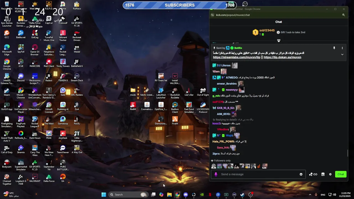The image size is (354, 199).
Task: Open the TeamViewer desktop shortcut
Action: 63,149
